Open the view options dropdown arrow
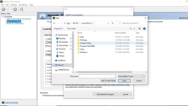This screenshot has height=106, width=188. point(134,29)
